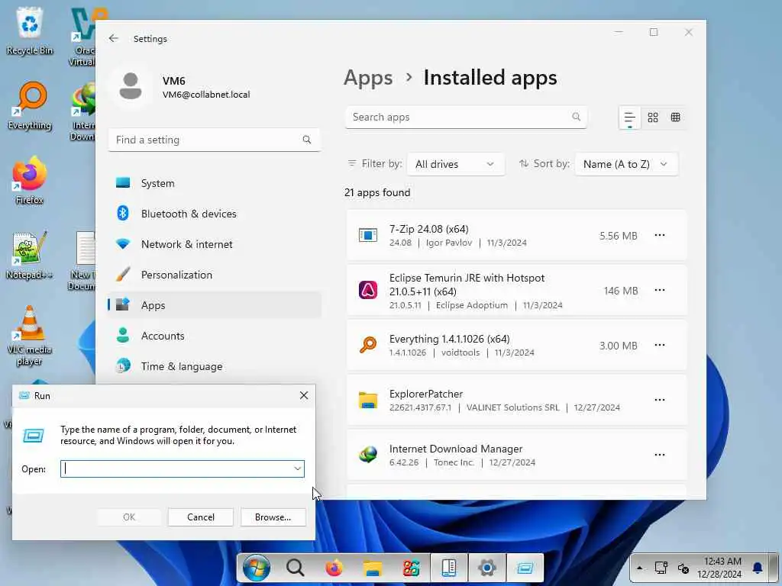Launch Firefox from the taskbar

[334, 568]
